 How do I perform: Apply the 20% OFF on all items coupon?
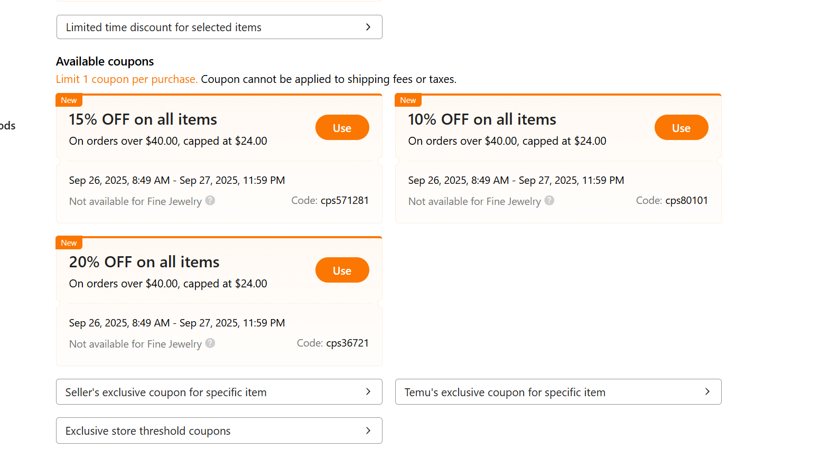342,270
